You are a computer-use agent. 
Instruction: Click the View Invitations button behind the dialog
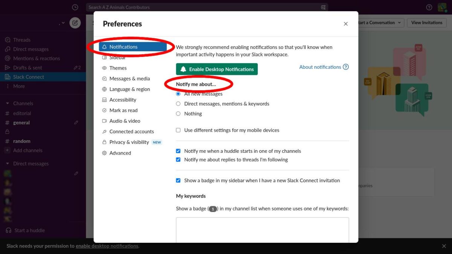pos(427,23)
